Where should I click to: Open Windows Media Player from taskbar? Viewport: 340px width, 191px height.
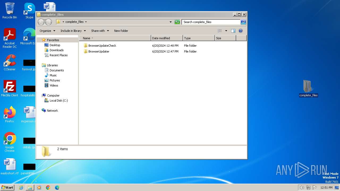click(39, 188)
